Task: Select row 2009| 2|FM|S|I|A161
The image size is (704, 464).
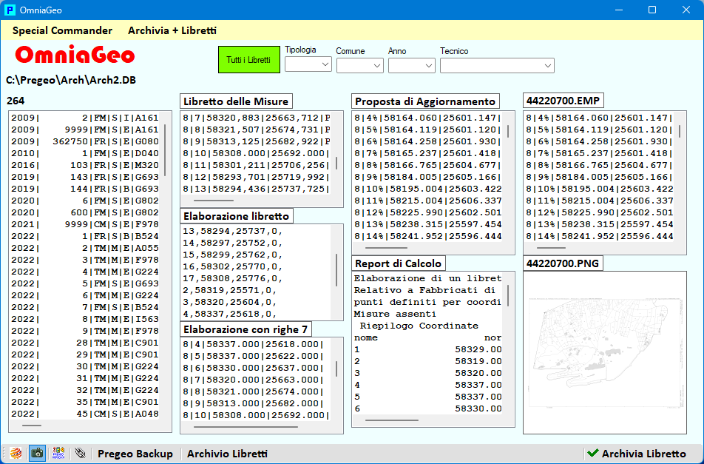Action: [x=85, y=118]
